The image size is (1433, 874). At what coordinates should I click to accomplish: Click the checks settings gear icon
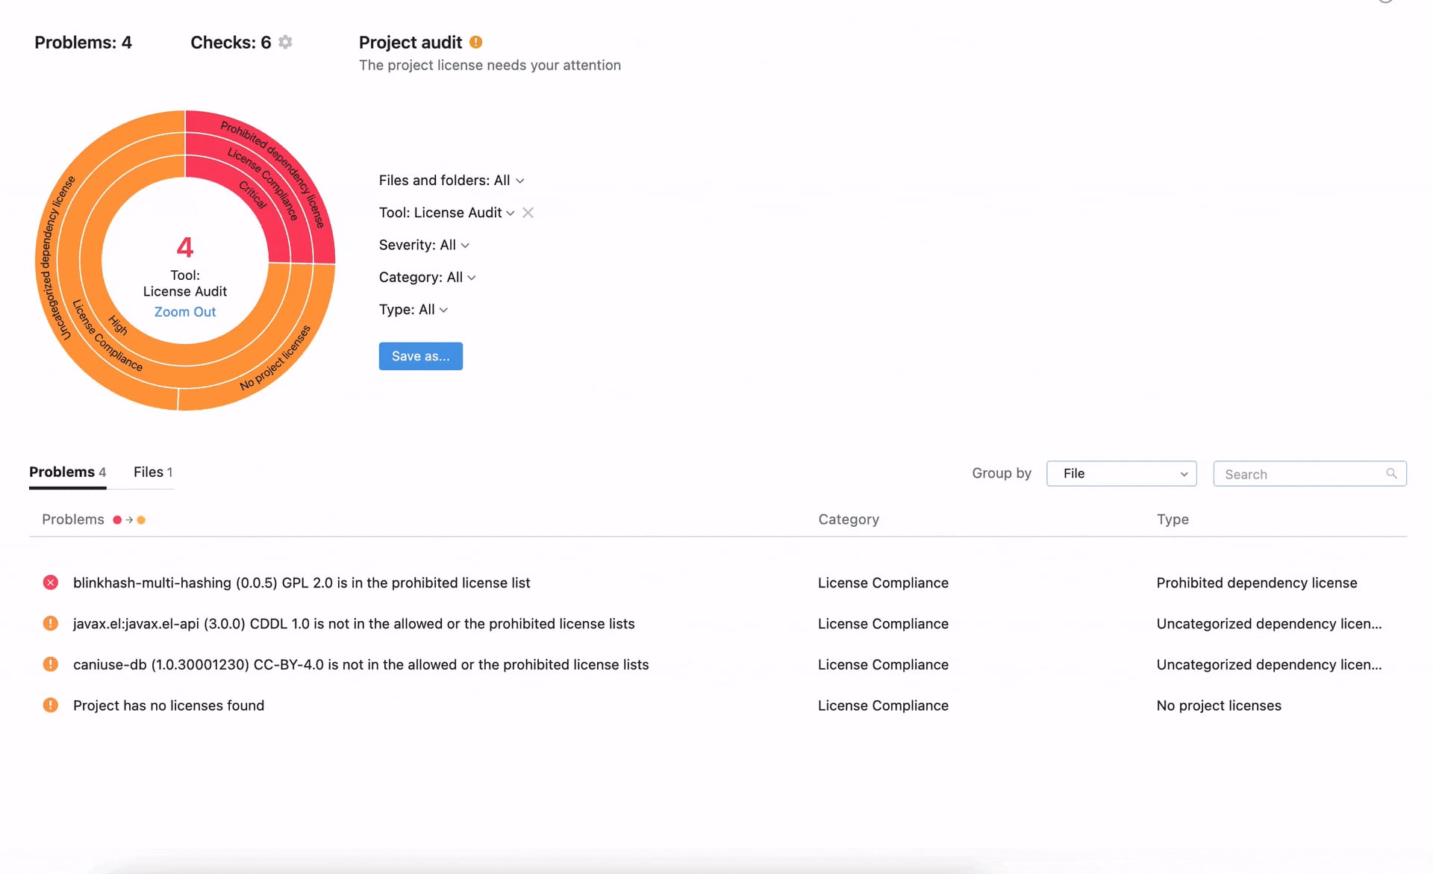point(286,42)
